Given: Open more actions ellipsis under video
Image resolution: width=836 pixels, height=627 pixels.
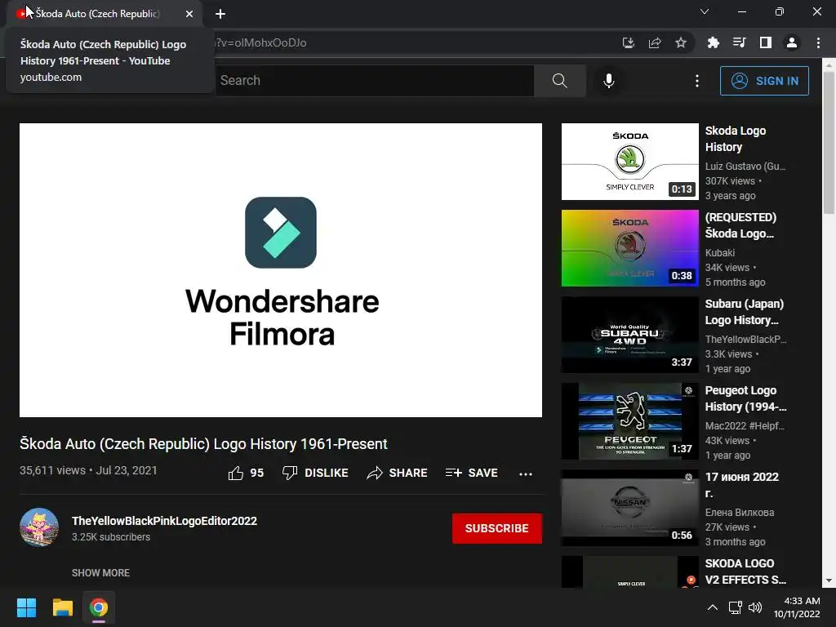Looking at the screenshot, I should tap(526, 474).
